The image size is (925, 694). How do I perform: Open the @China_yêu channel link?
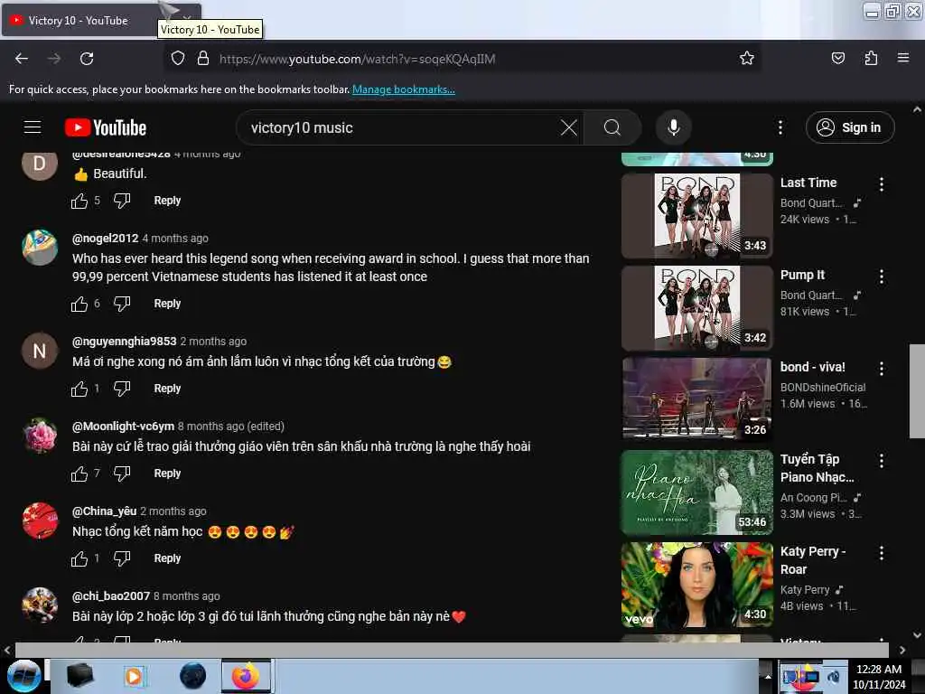point(104,511)
